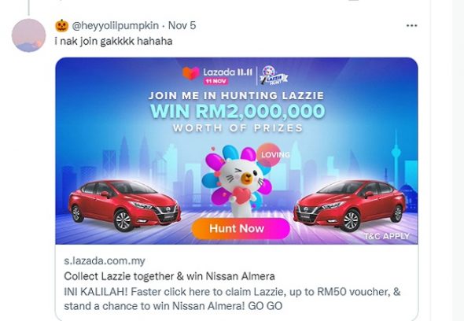The height and width of the screenshot is (321, 464).
Task: Open the @heyyolilpumpkin handle
Action: (116, 26)
